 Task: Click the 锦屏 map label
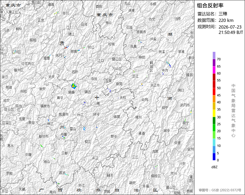pyautogui.click(x=117, y=117)
